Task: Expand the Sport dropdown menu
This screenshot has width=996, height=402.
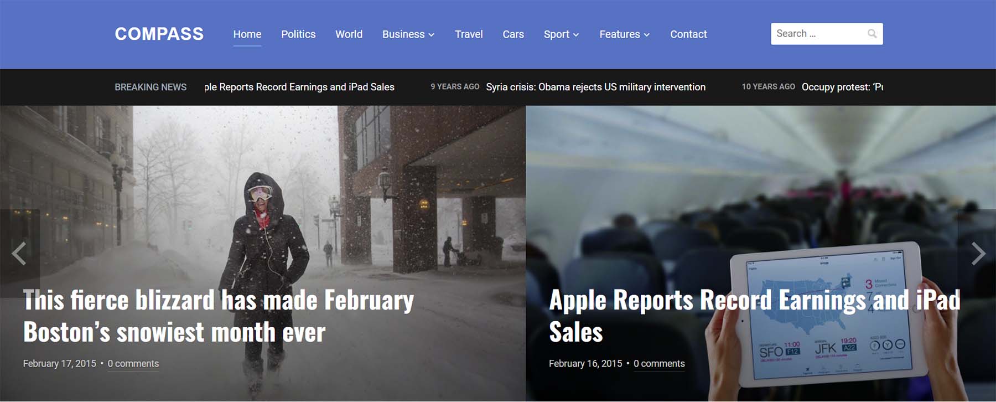Action: (561, 34)
